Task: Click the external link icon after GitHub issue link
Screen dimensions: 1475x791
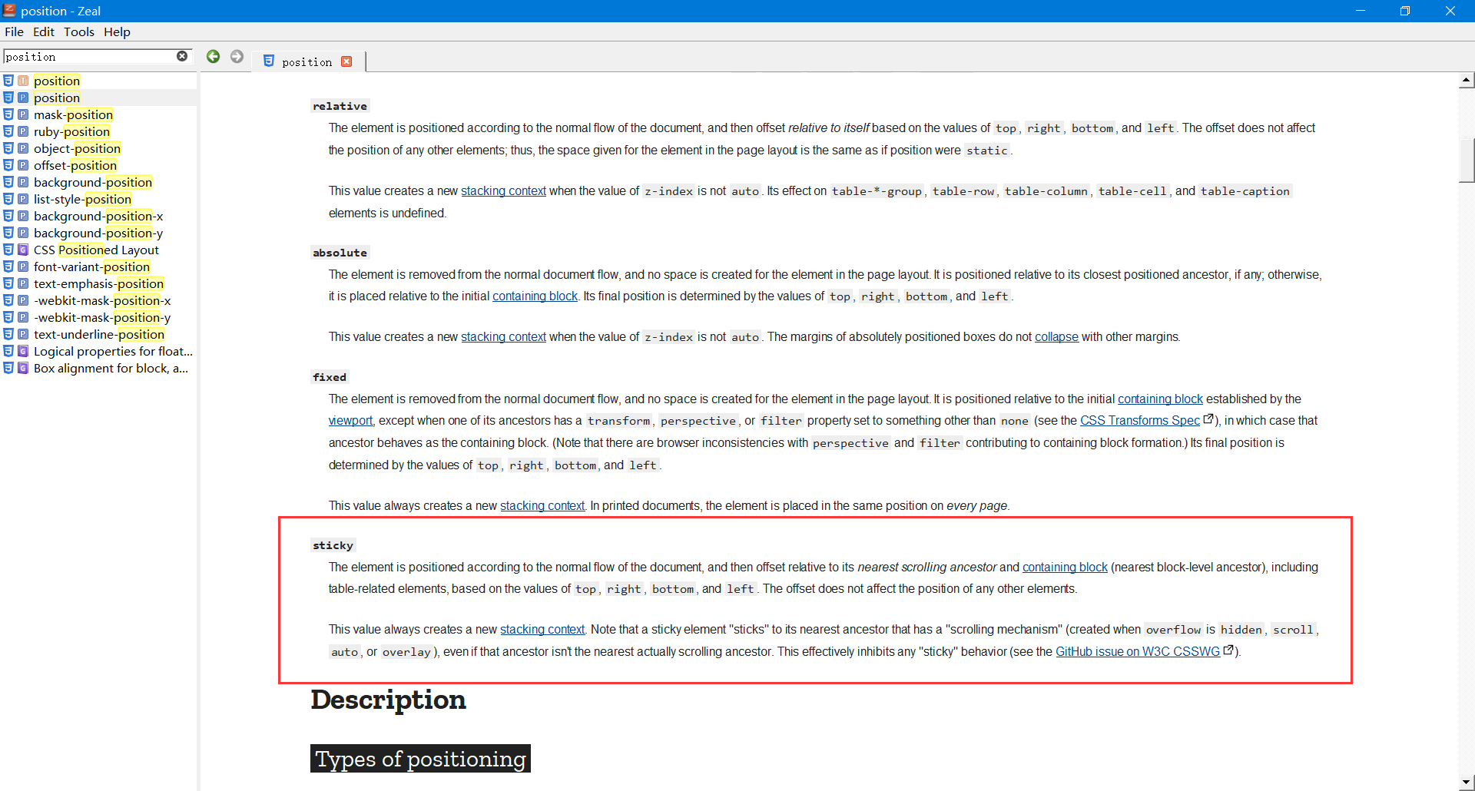Action: coord(1228,650)
